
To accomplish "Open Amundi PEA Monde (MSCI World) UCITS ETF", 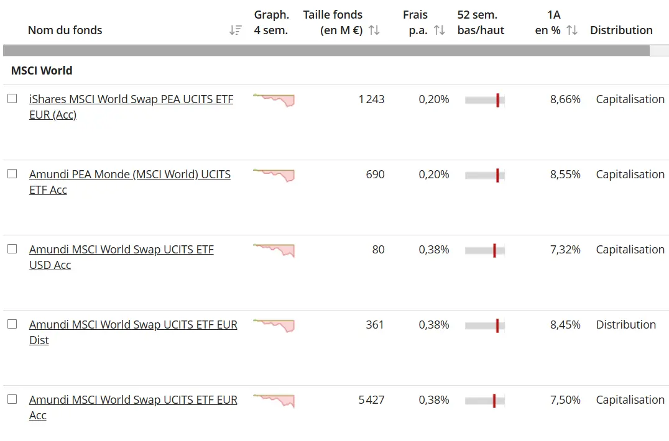I will pyautogui.click(x=130, y=175).
